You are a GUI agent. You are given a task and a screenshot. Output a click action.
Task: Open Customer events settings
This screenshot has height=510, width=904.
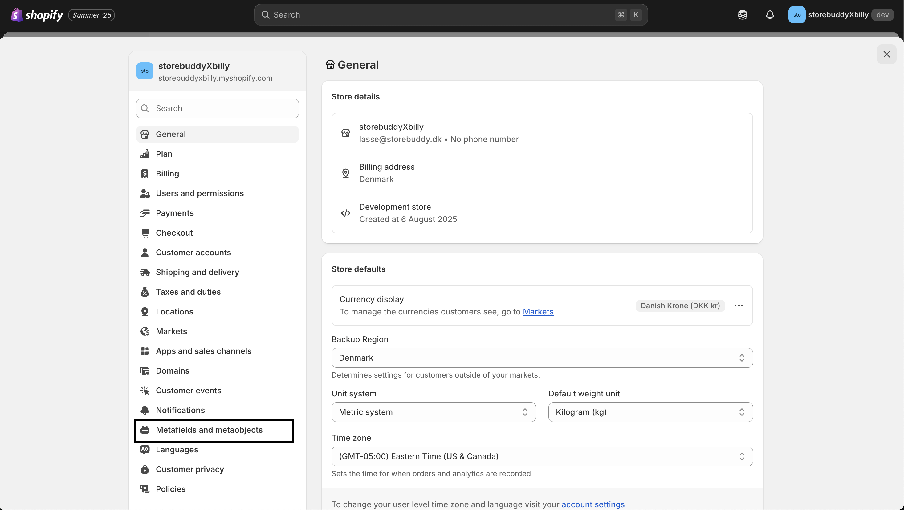(217, 391)
